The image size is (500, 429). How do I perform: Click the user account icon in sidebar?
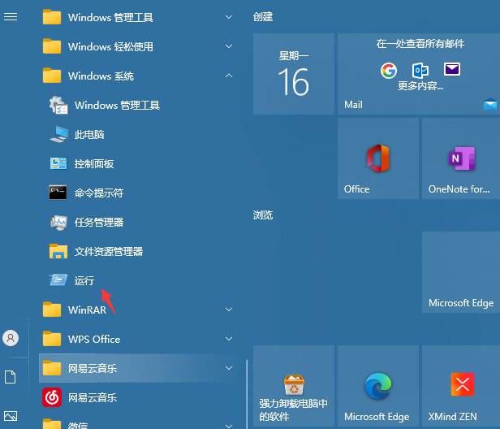11,337
